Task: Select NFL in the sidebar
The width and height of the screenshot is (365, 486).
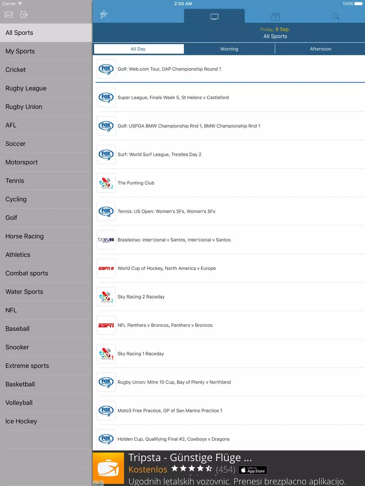Action: click(46, 310)
